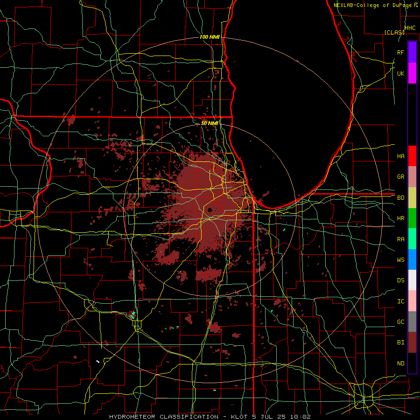The height and width of the screenshot is (420, 420).
Task: Click the RA mint-green legend swatch
Action: (x=412, y=239)
